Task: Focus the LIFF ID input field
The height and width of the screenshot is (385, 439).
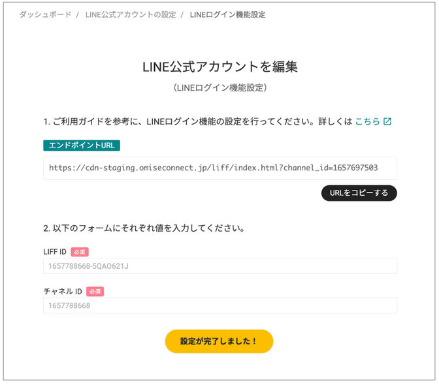Action: pos(220,266)
